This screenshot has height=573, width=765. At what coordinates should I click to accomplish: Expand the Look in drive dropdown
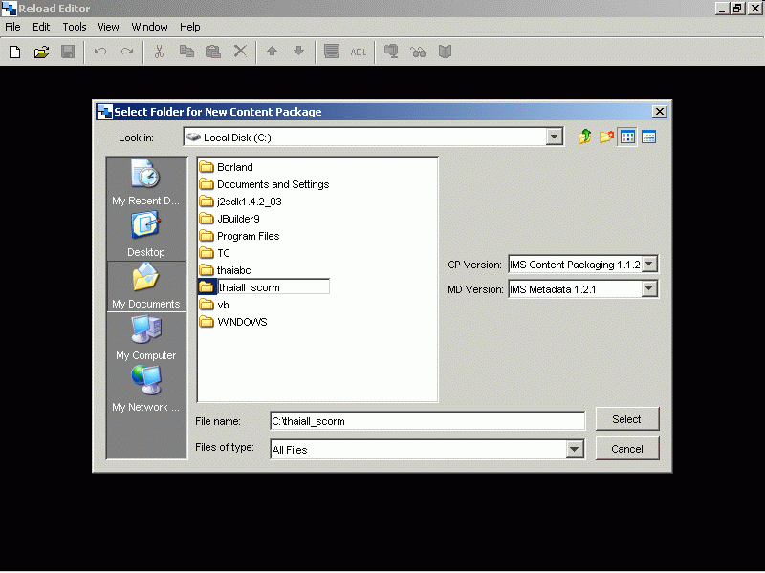(x=554, y=138)
